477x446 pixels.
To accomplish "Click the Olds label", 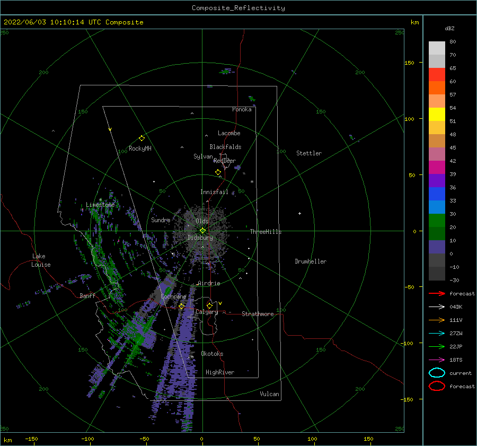I will 202,221.
